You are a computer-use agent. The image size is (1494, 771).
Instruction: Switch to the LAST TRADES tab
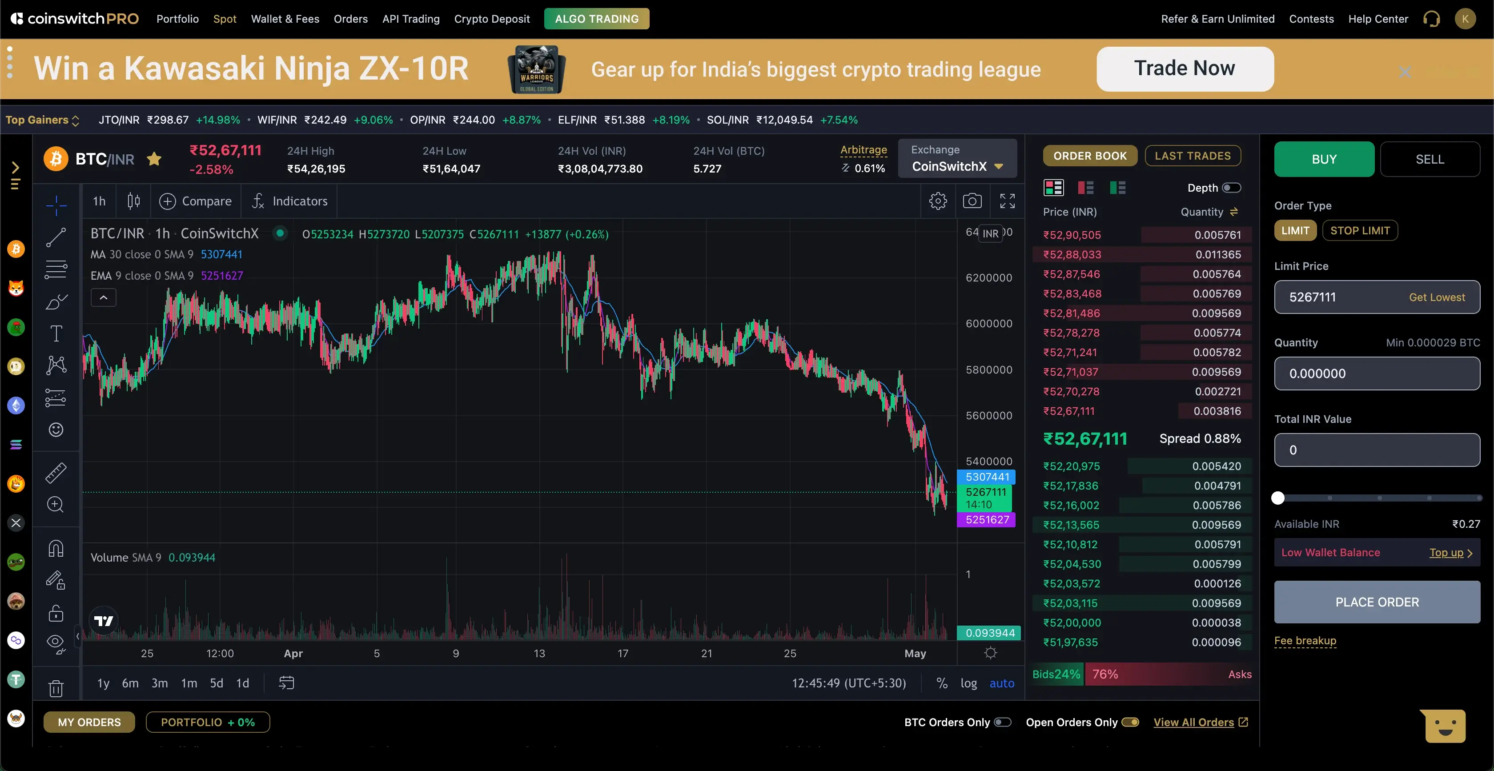click(x=1193, y=156)
